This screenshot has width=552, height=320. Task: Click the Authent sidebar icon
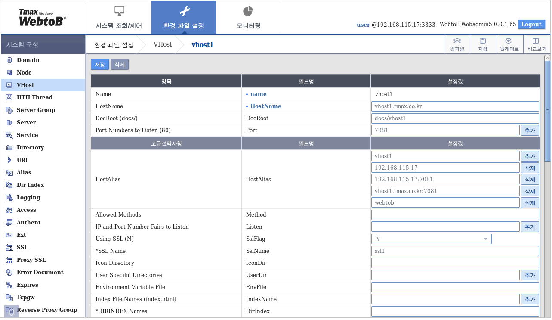[x=9, y=223]
